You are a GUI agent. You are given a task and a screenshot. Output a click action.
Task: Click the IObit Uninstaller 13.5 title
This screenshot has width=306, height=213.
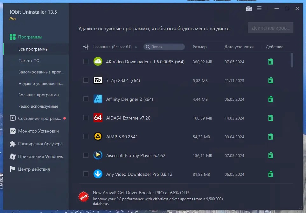tap(33, 12)
